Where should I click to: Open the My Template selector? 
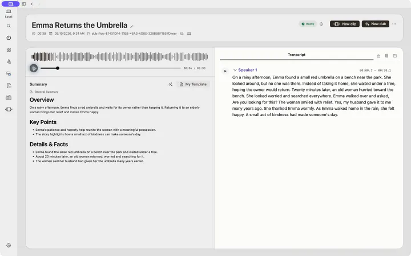[193, 84]
